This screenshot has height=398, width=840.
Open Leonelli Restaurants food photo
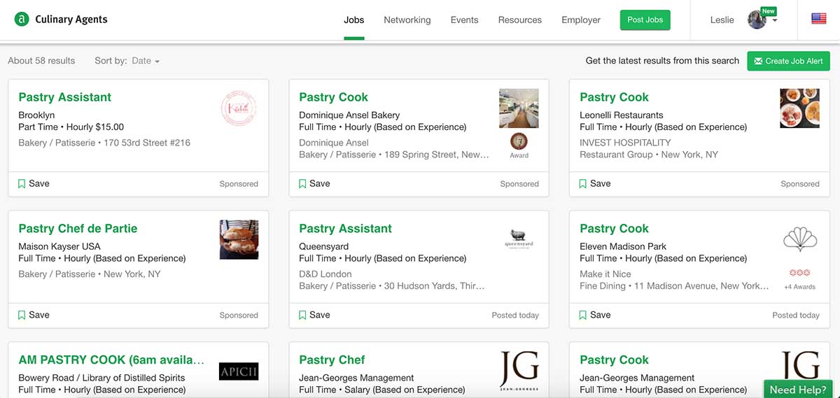coord(799,108)
